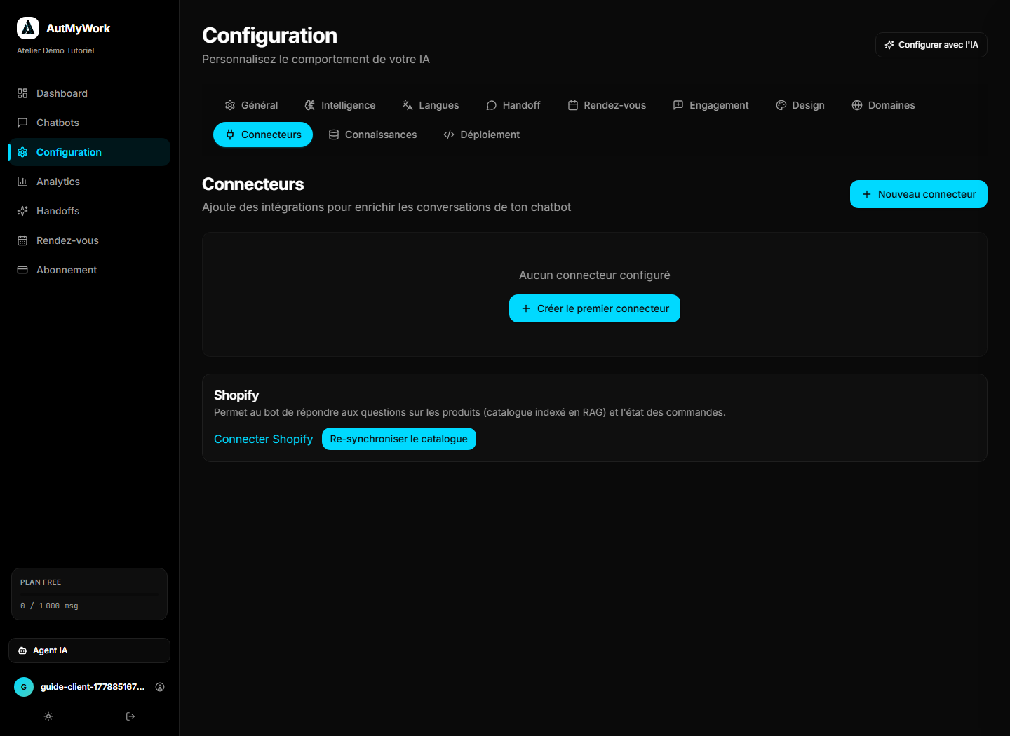The image size is (1010, 736).
Task: Click the Configuration gear icon in sidebar
Action: [x=22, y=152]
